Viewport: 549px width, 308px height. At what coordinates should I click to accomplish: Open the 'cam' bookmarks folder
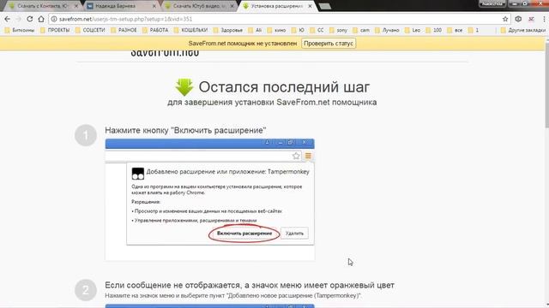click(361, 30)
